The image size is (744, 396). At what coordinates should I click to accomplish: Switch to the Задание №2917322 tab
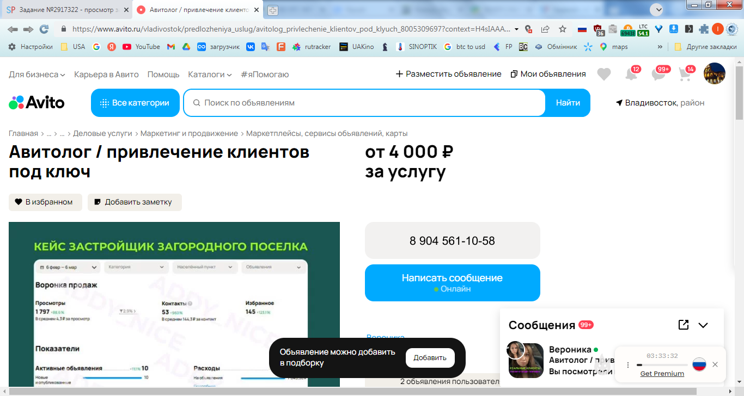[66, 10]
